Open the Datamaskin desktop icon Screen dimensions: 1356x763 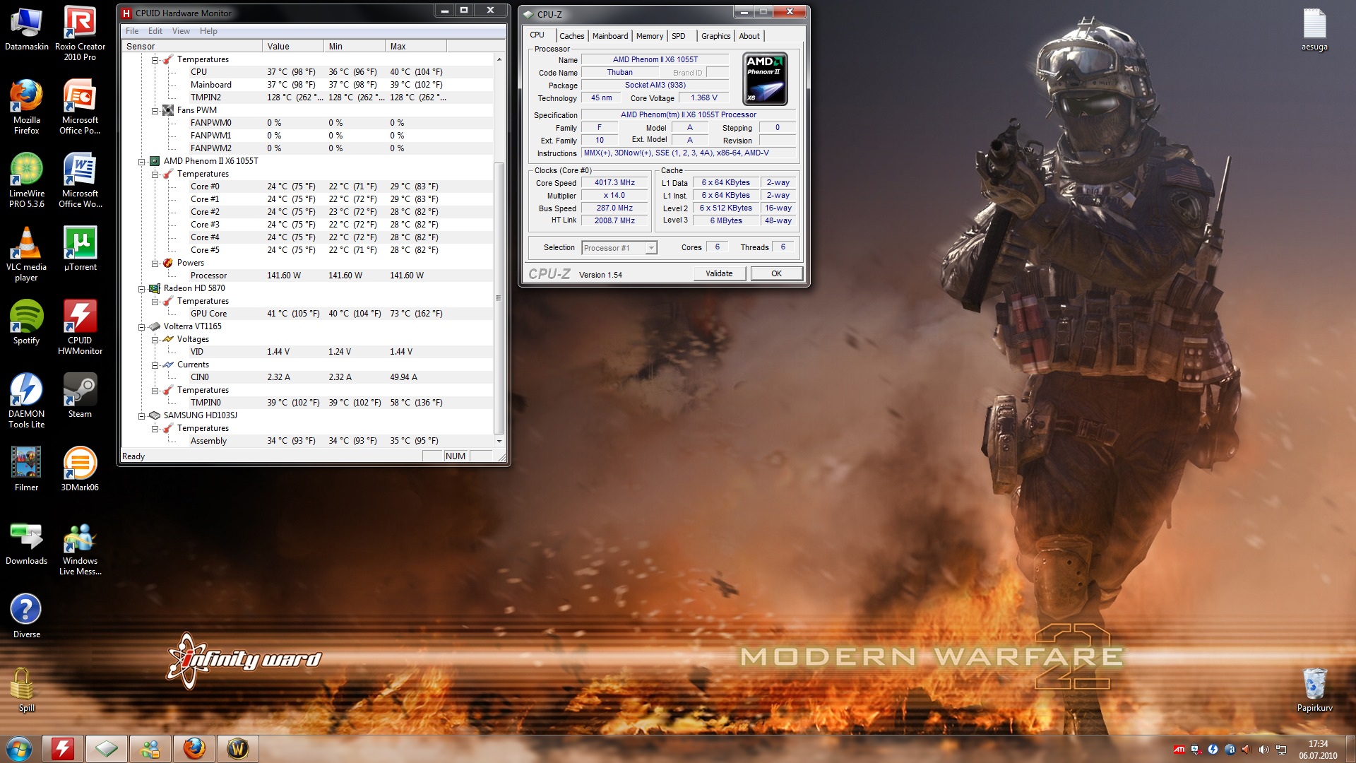(26, 28)
